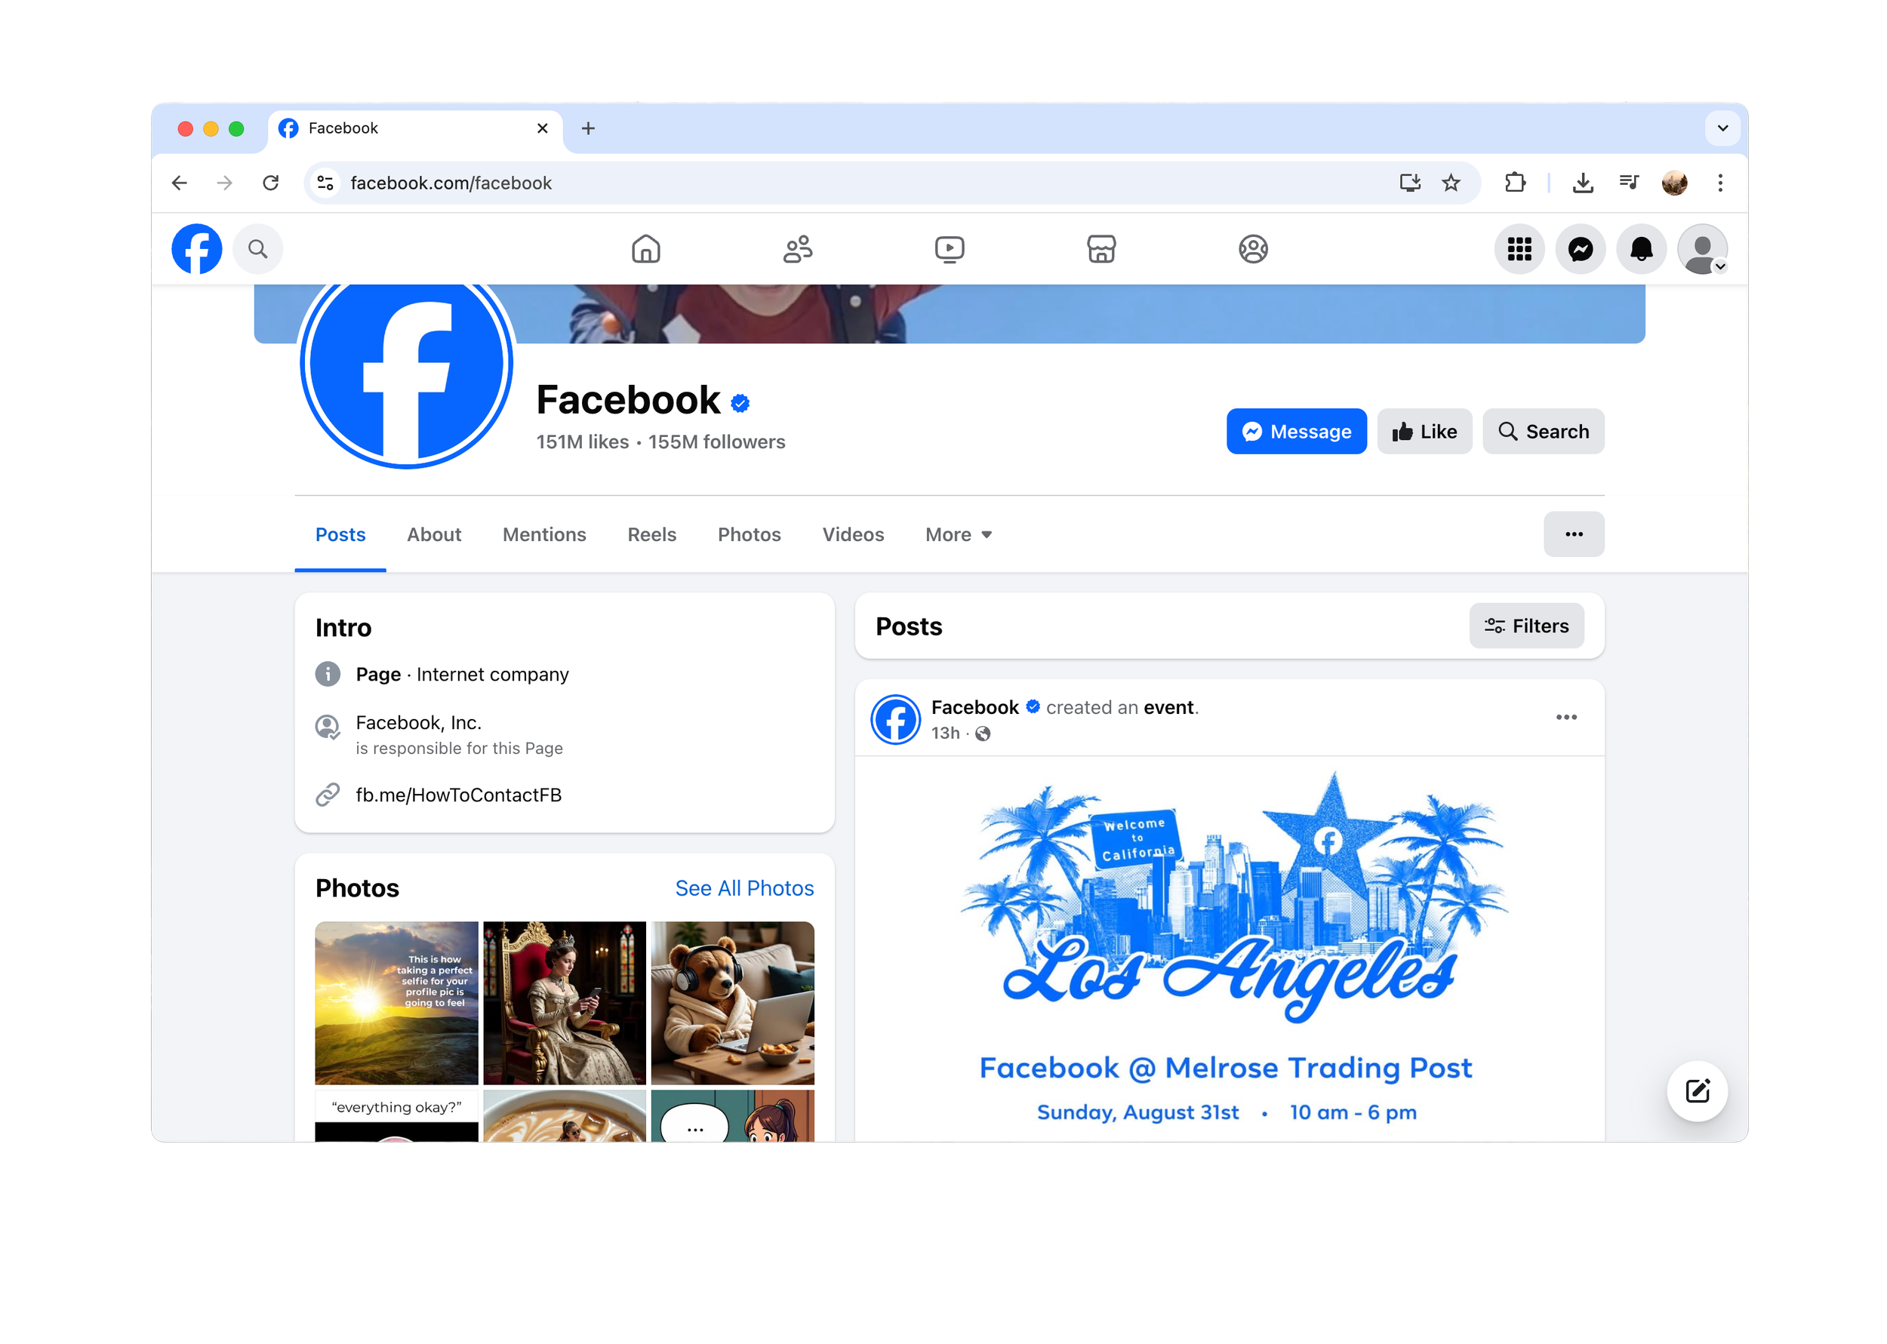Open the Groups icon in navigation bar
1887x1344 pixels.
pyautogui.click(x=1253, y=249)
